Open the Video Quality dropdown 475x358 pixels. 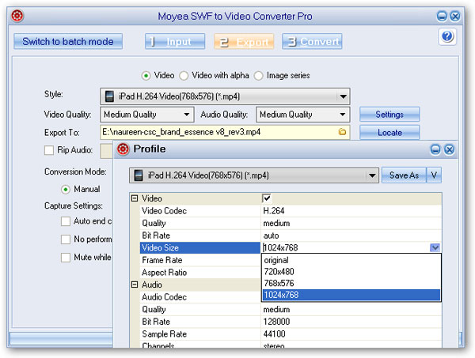point(187,115)
